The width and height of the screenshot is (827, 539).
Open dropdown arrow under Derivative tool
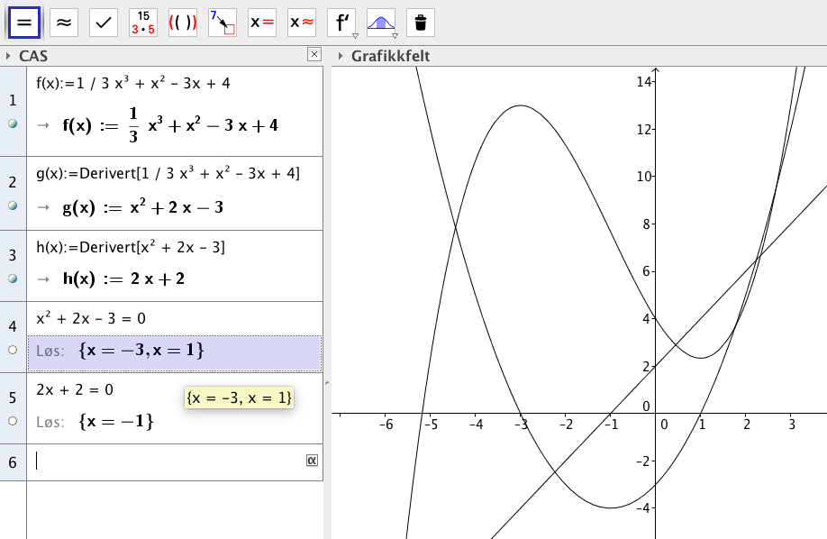[355, 36]
